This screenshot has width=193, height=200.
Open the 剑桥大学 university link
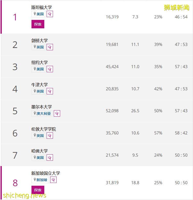click(39, 40)
